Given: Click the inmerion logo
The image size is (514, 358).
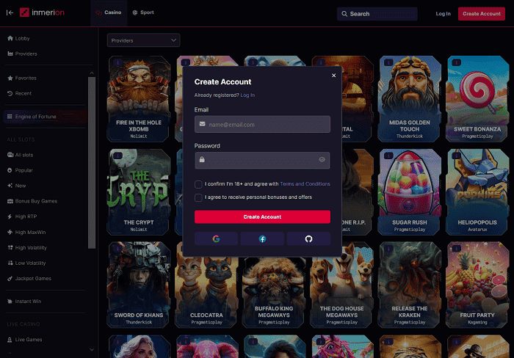Looking at the screenshot, I should [x=42, y=12].
